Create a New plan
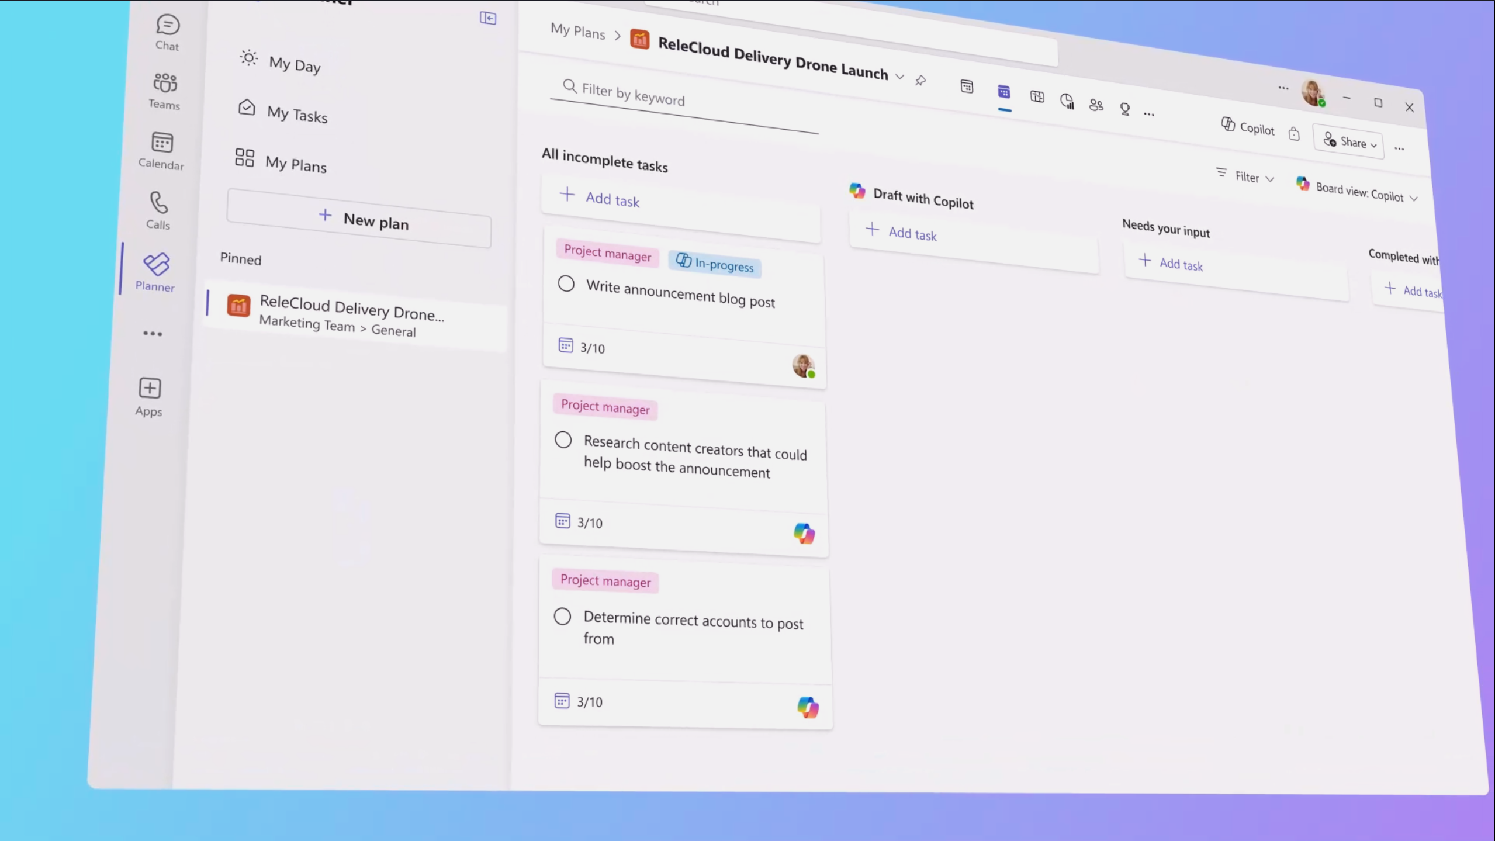Image resolution: width=1495 pixels, height=841 pixels. point(359,223)
